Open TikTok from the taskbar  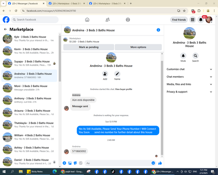(113, 171)
